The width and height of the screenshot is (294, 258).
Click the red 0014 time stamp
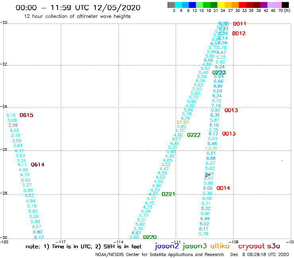223,188
